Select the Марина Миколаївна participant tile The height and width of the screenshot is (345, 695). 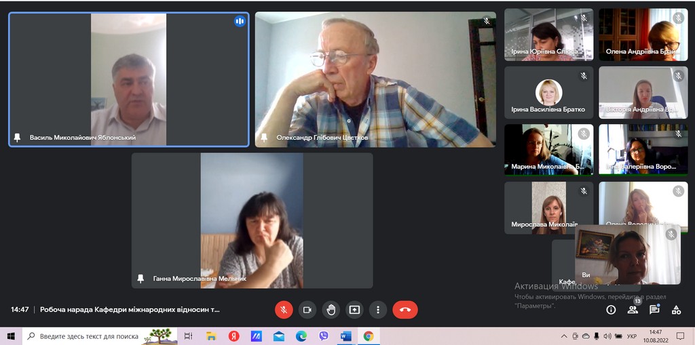point(548,150)
